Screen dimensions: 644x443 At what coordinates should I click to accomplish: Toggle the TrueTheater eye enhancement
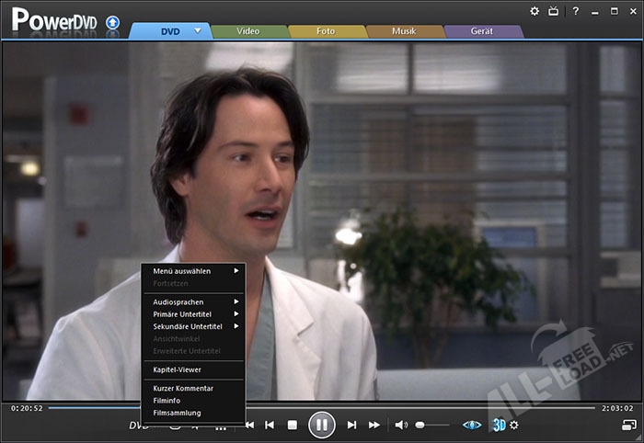click(x=472, y=425)
